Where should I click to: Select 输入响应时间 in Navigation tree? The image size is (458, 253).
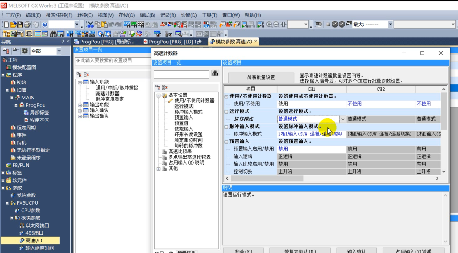click(39, 248)
